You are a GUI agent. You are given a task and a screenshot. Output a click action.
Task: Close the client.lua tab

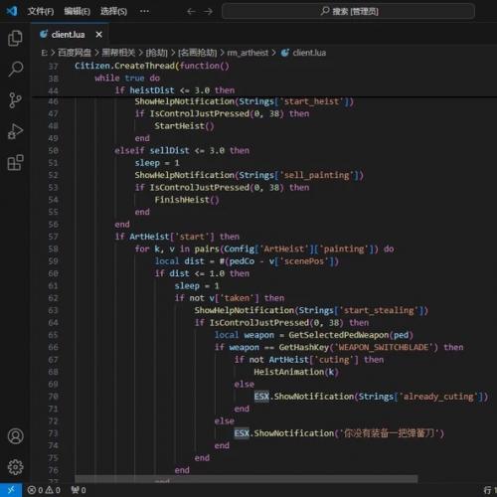98,35
